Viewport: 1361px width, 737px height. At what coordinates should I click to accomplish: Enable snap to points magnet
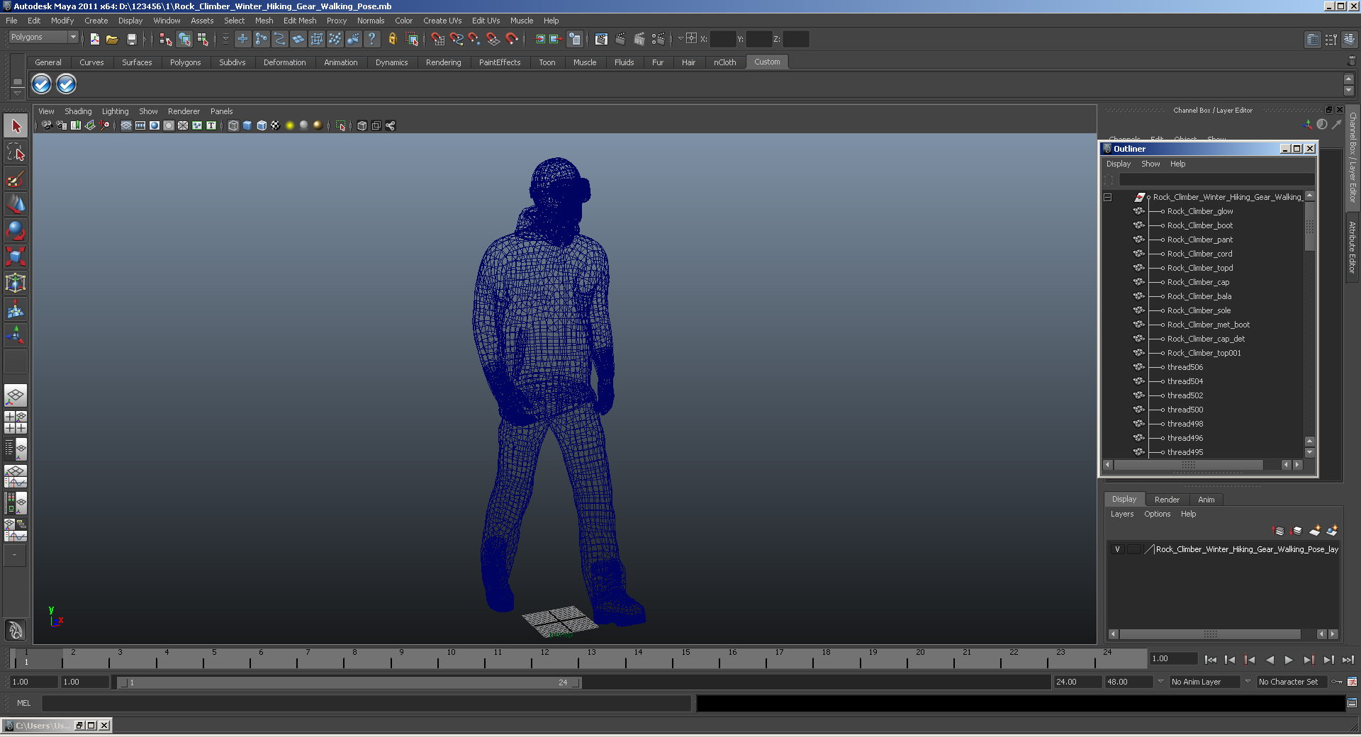tap(474, 39)
